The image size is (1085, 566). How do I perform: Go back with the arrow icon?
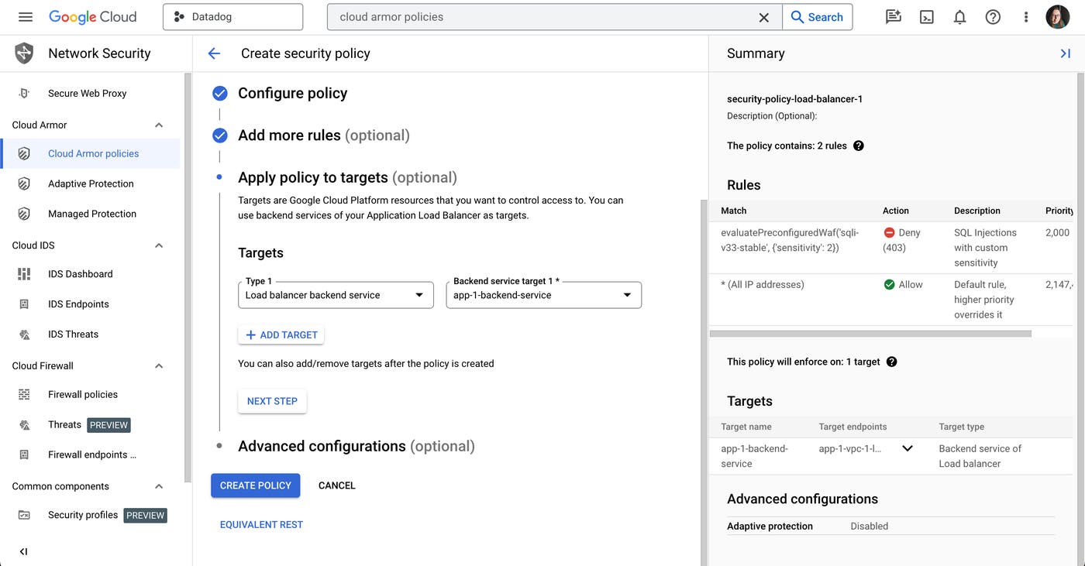pyautogui.click(x=215, y=53)
